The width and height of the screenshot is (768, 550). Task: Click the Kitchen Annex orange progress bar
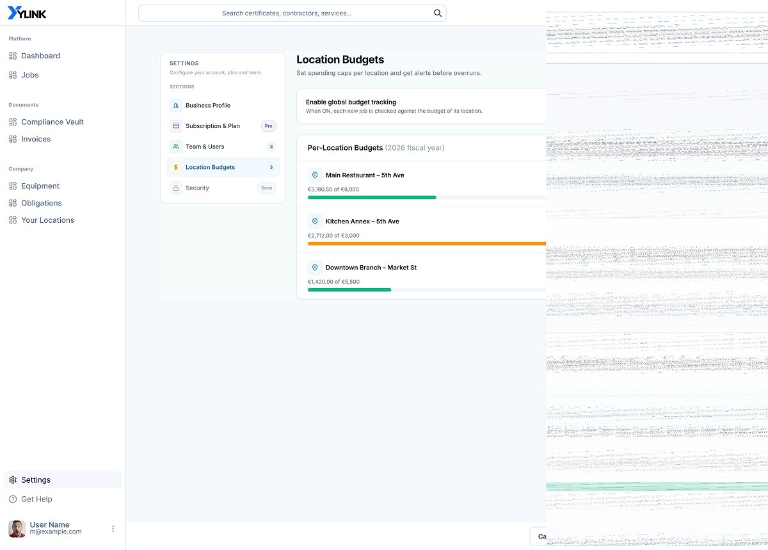[x=427, y=244]
